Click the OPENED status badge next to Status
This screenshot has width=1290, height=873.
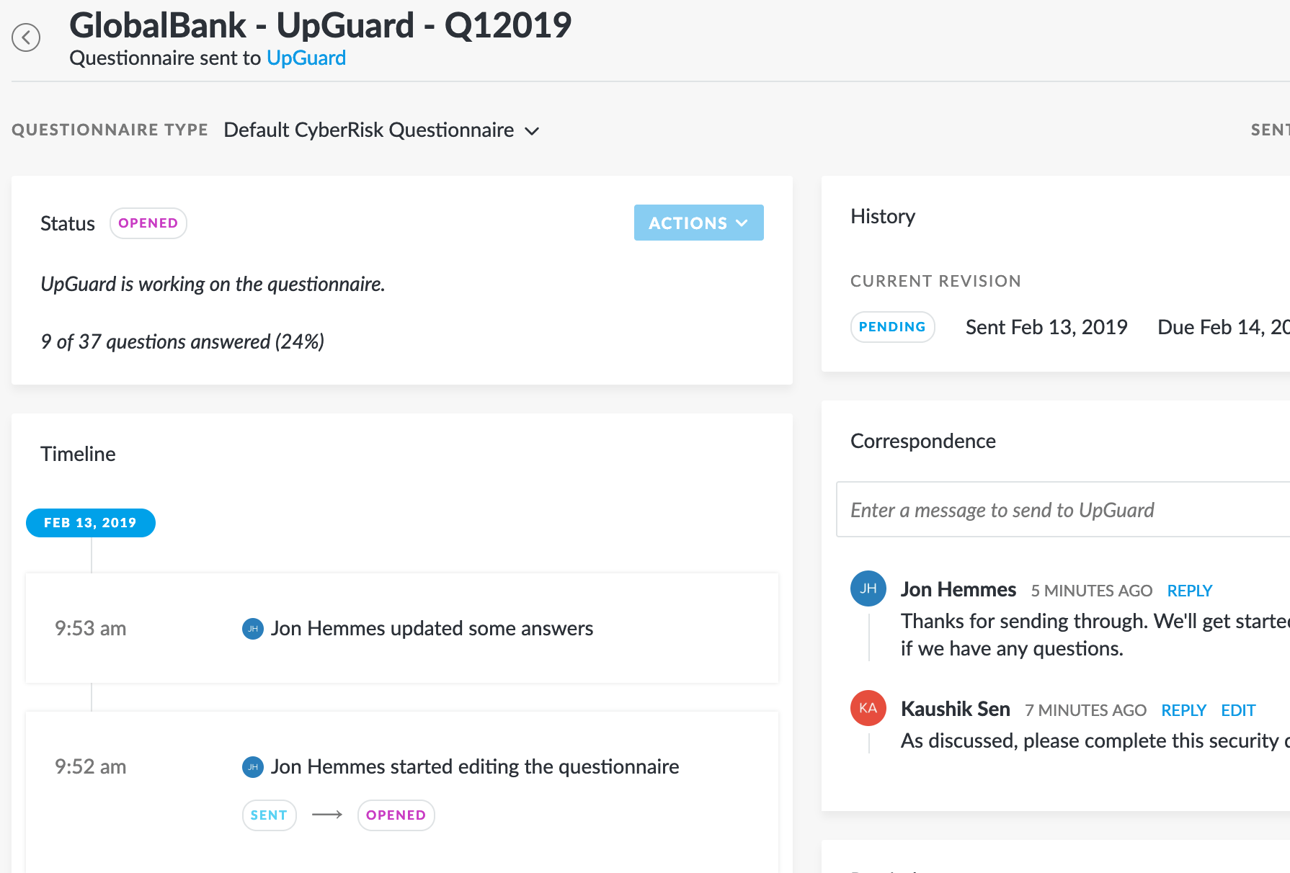(148, 223)
